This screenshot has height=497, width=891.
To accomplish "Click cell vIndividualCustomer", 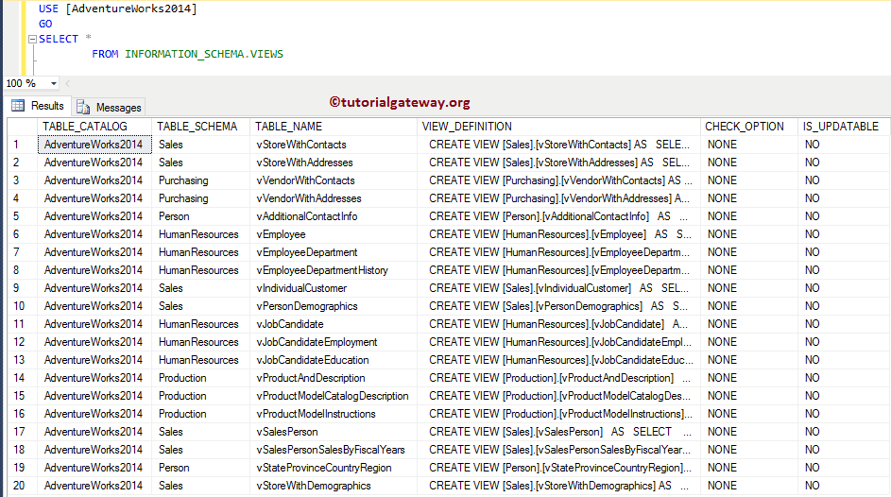I will [x=334, y=288].
